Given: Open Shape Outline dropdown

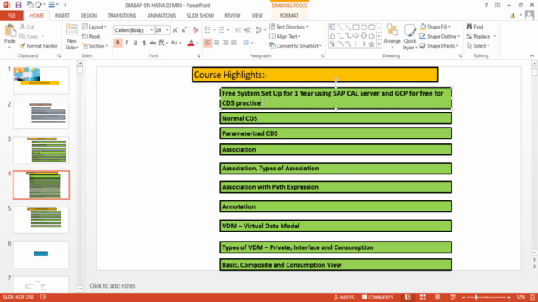Looking at the screenshot, I should pyautogui.click(x=440, y=36).
